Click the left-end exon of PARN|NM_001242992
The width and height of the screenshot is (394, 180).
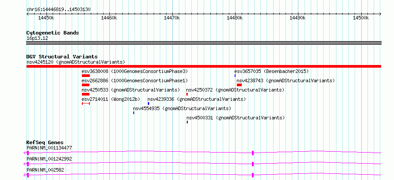pos(28,164)
